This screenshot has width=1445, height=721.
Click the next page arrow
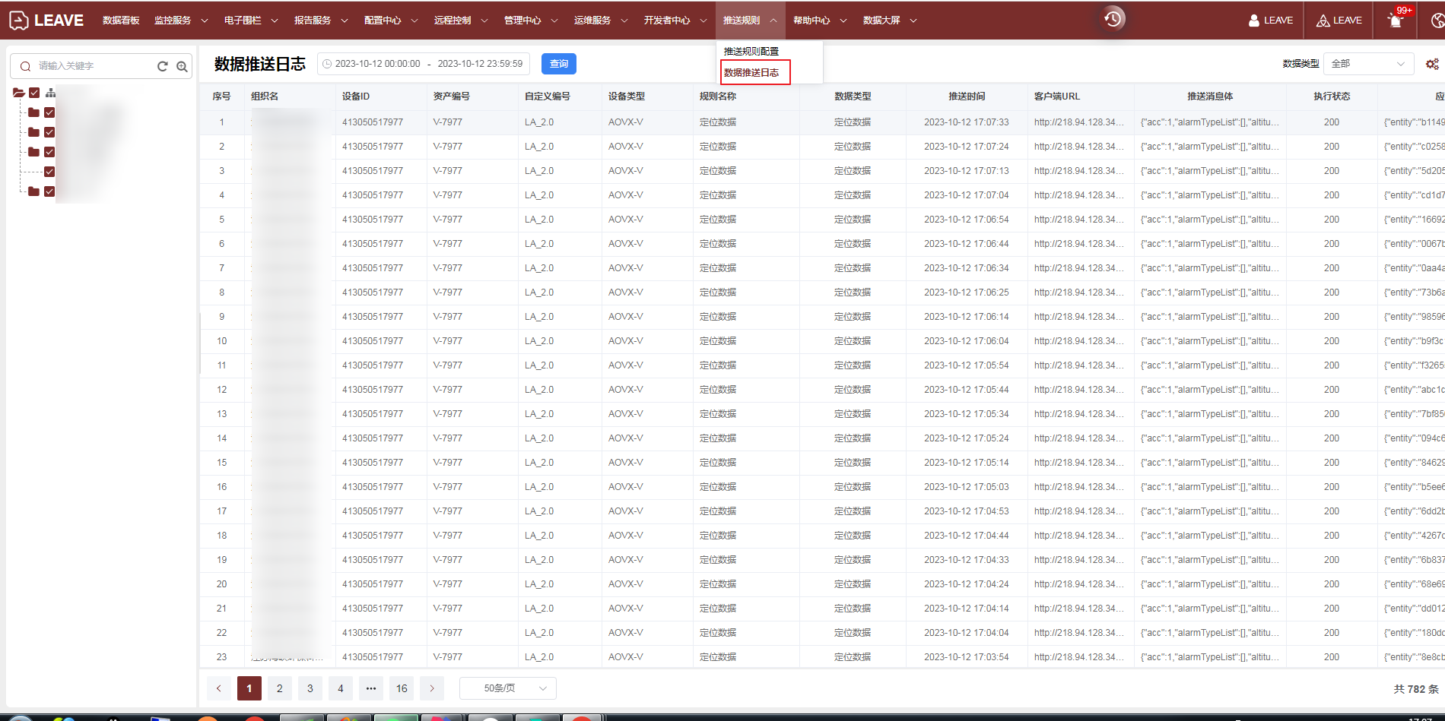coord(432,688)
